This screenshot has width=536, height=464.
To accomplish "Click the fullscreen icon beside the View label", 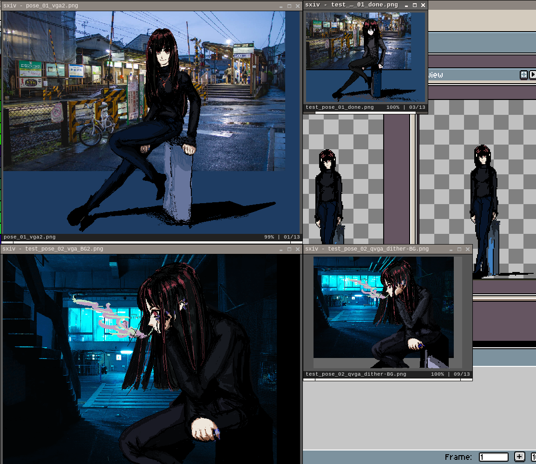I will coord(524,74).
